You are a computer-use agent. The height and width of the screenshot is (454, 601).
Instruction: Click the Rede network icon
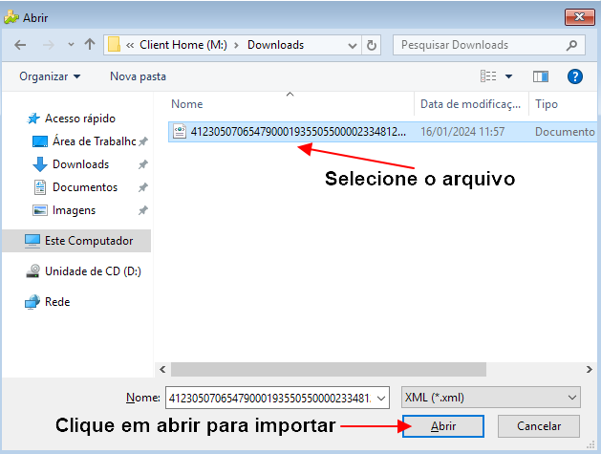[32, 302]
